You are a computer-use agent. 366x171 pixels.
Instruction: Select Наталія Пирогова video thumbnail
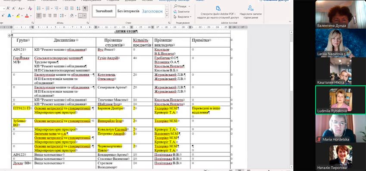pyautogui.click(x=341, y=157)
